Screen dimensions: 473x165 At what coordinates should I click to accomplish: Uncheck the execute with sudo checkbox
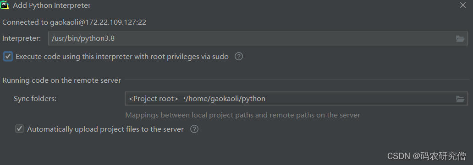[8, 56]
